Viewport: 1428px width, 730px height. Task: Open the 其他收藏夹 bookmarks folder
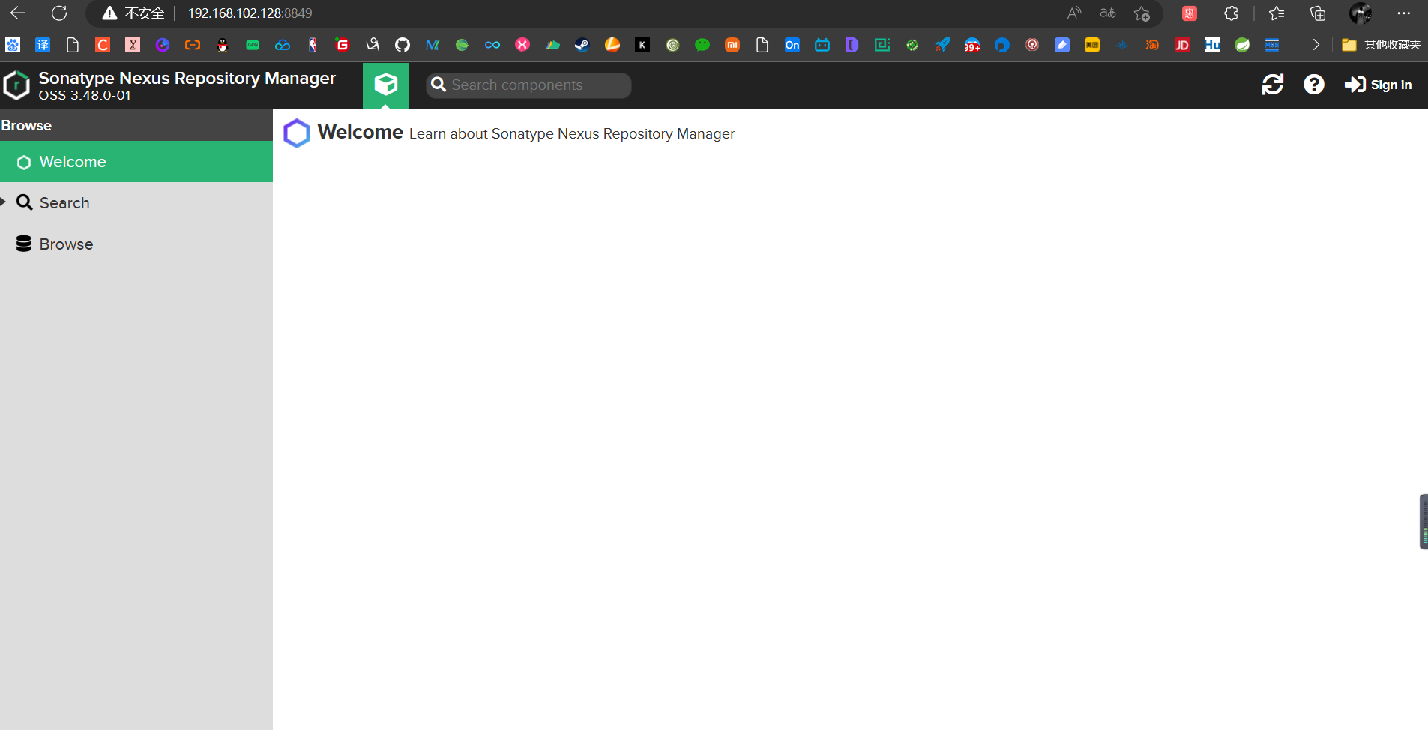tap(1381, 45)
